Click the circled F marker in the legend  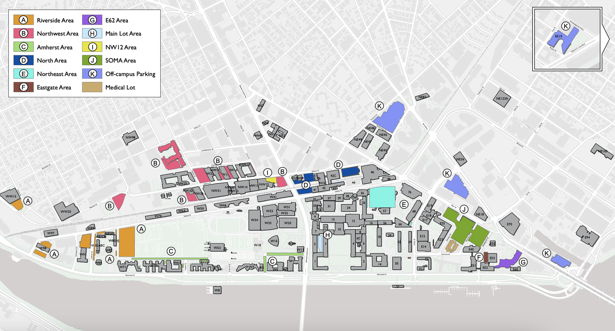click(24, 87)
